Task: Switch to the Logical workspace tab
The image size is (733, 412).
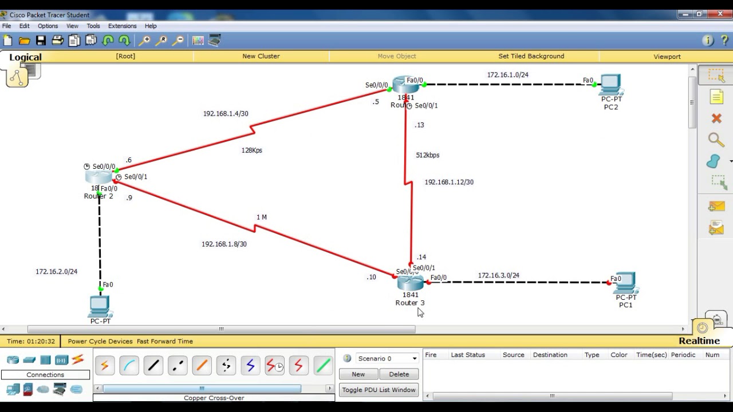Action: coord(25,57)
